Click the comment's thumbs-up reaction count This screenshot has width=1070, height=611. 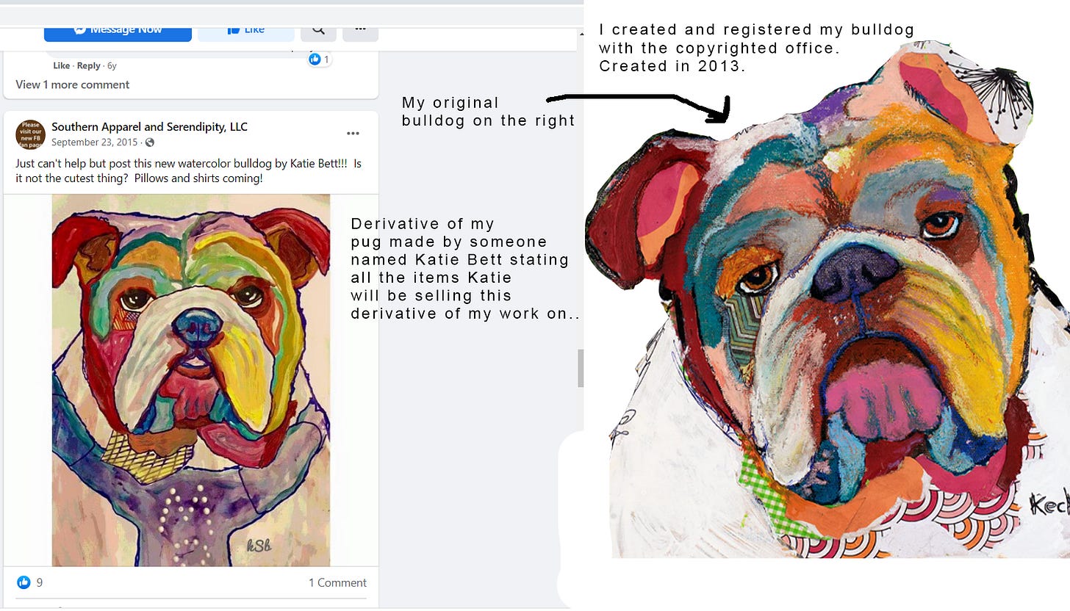click(x=320, y=59)
